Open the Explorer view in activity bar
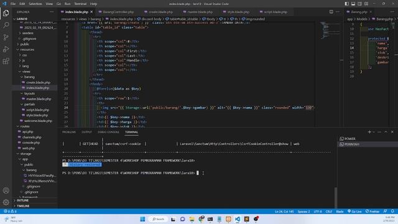Image resolution: width=398 pixels, height=224 pixels. point(6,13)
